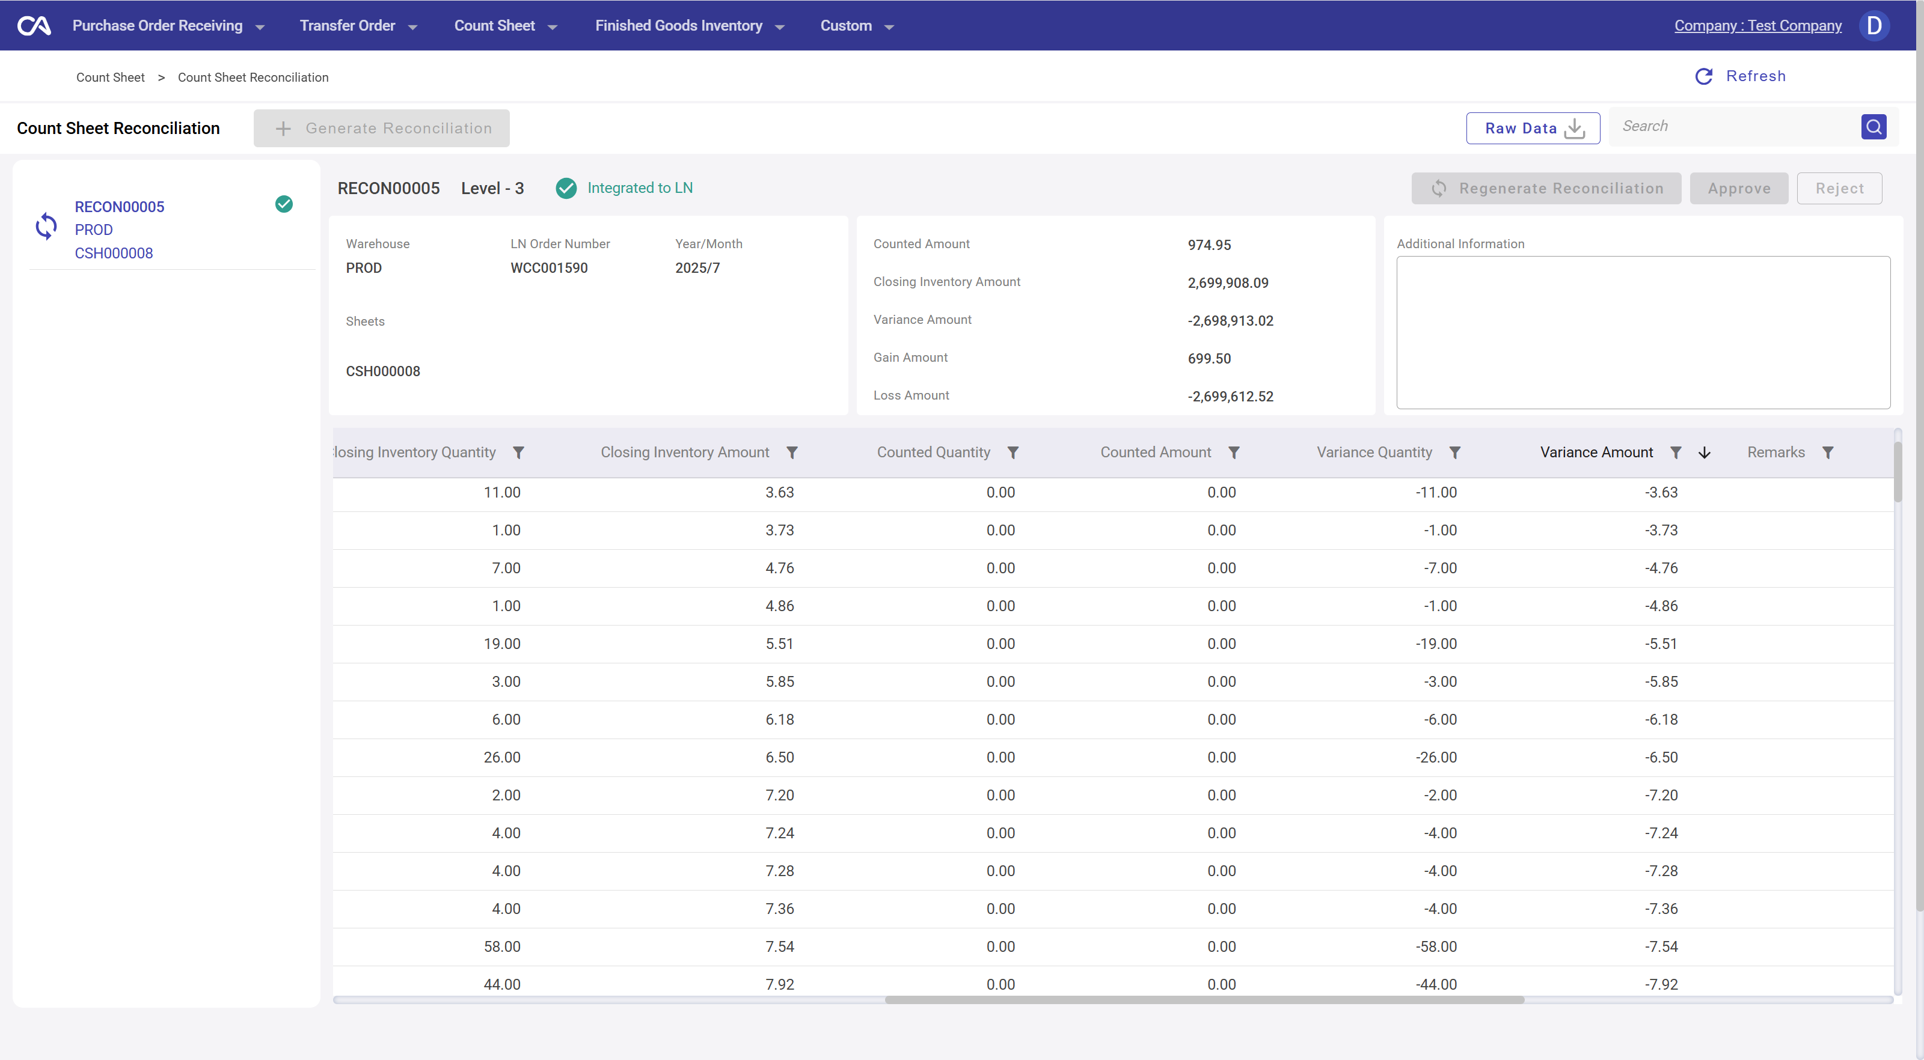
Task: Click the Counted Quantity column header
Action: pyautogui.click(x=934, y=452)
